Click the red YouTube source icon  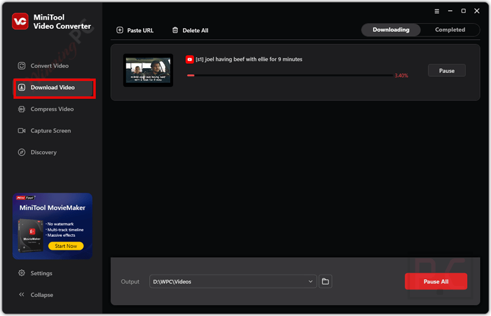190,59
